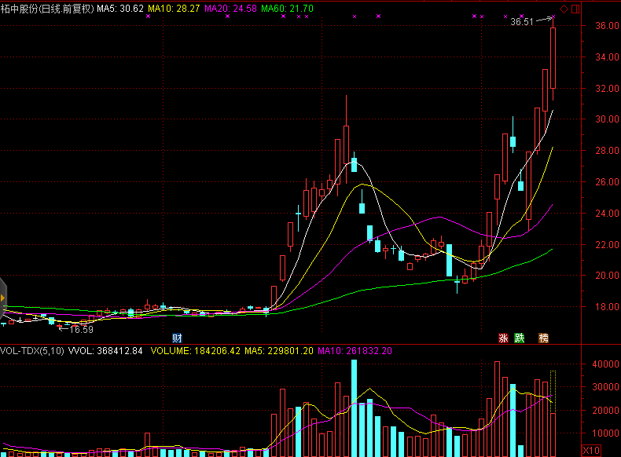The image size is (621, 457).
Task: Toggle the X10 volume scale multiplier
Action: coord(590,450)
